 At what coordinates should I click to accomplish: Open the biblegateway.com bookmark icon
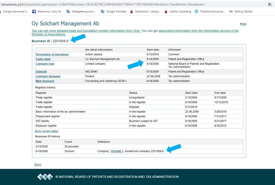click(x=68, y=11)
